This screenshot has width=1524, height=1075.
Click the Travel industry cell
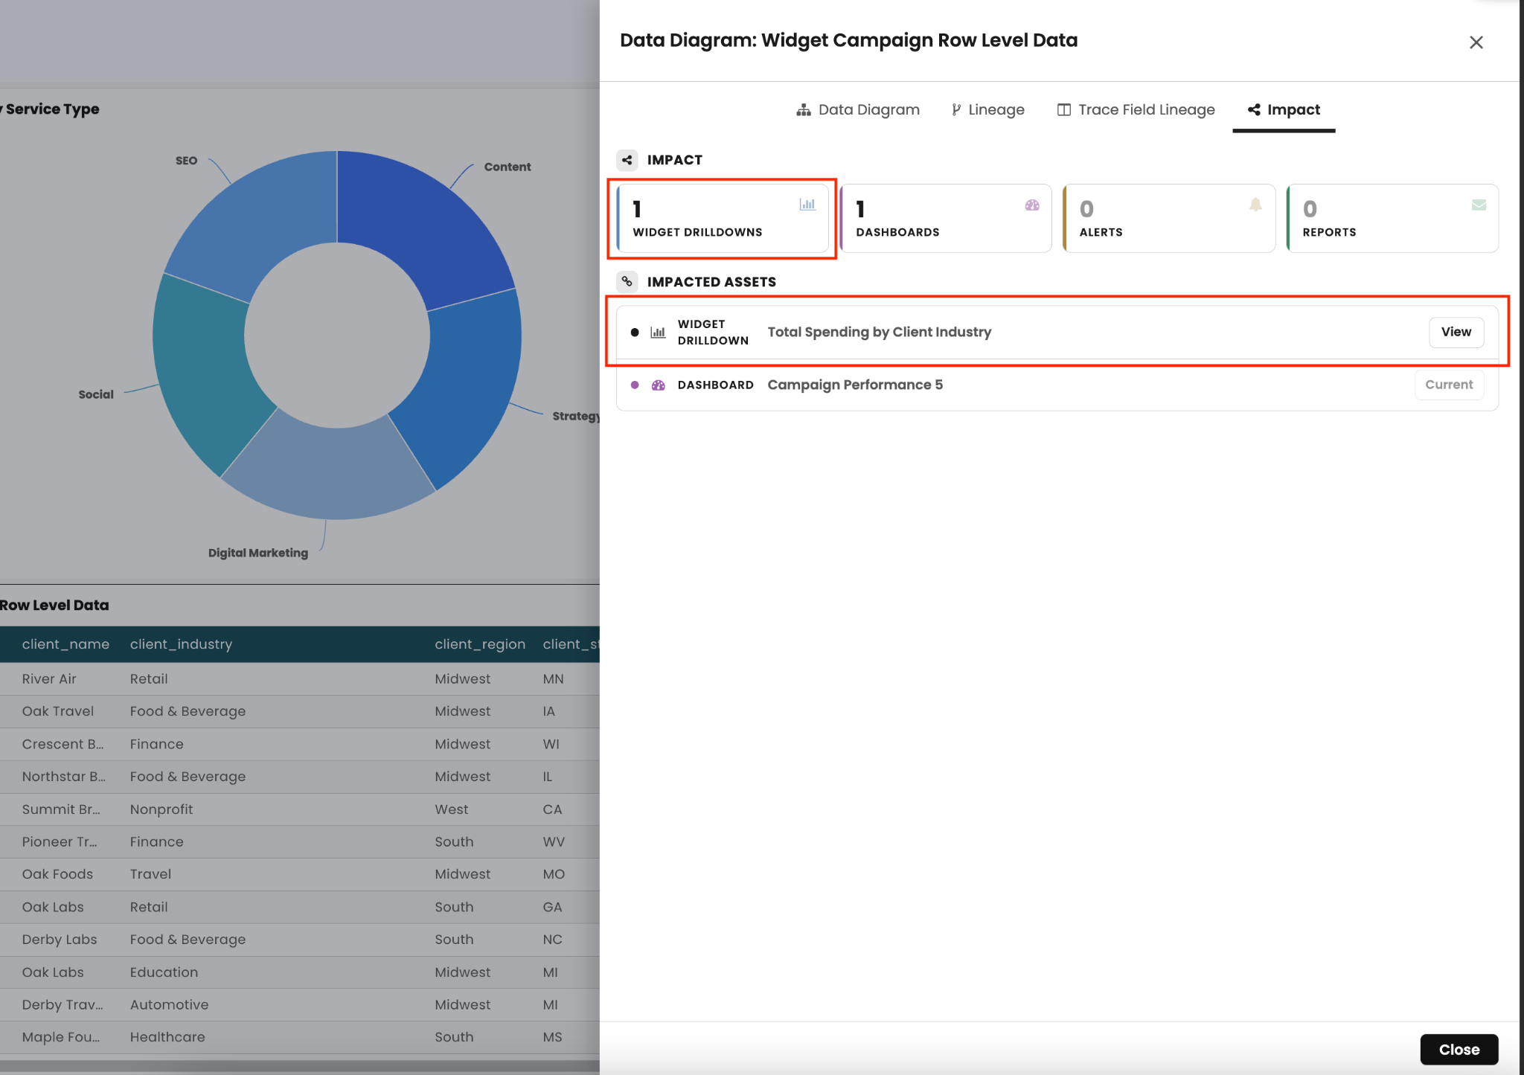(150, 874)
